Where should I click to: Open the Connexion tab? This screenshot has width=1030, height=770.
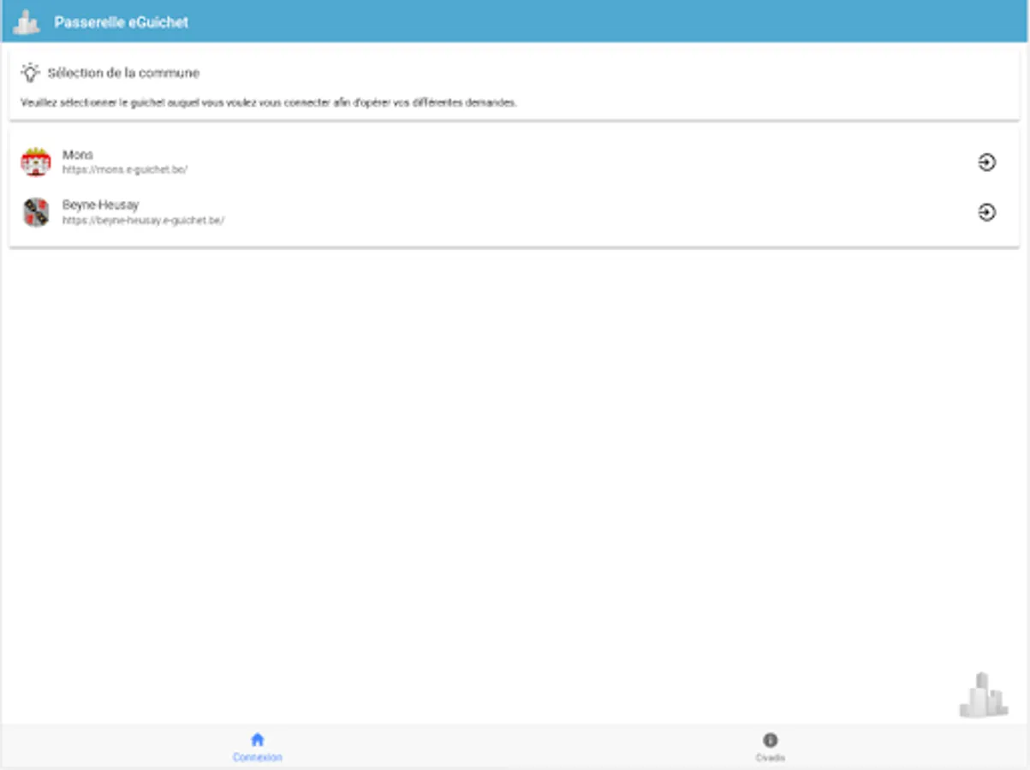[x=258, y=744]
